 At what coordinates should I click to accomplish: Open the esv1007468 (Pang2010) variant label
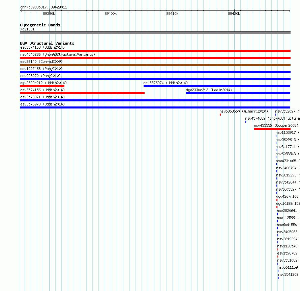click(41, 69)
